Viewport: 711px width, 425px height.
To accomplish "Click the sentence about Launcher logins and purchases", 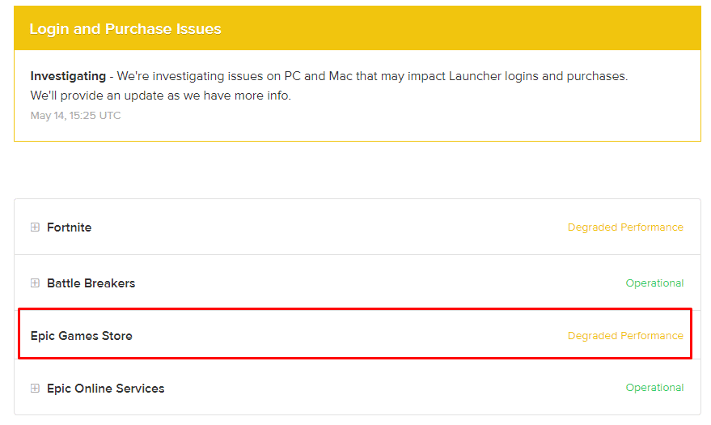I will 372,76.
